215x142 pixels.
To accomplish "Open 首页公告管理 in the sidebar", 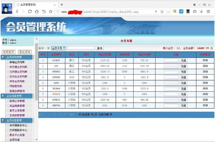I will pos(17,111).
